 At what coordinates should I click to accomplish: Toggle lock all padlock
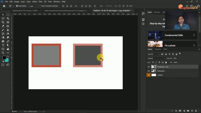166,62
